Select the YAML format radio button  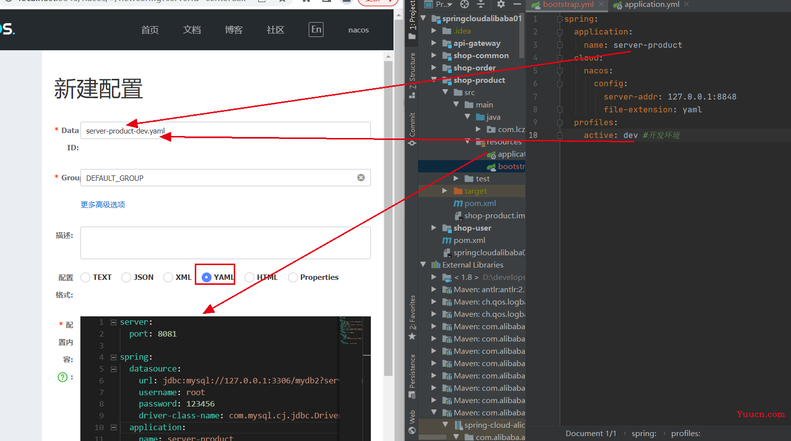(207, 277)
